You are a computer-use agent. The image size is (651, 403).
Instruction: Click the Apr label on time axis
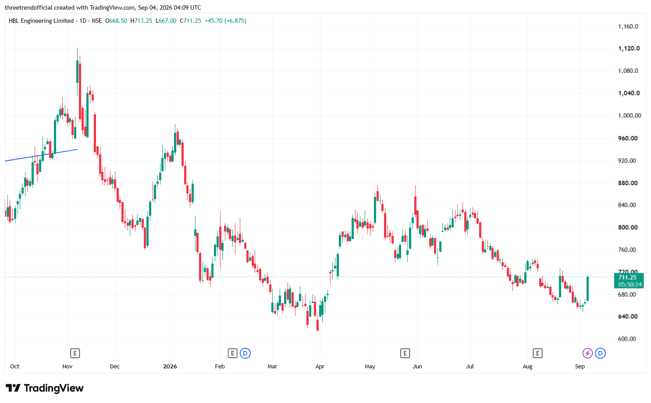pyautogui.click(x=320, y=366)
